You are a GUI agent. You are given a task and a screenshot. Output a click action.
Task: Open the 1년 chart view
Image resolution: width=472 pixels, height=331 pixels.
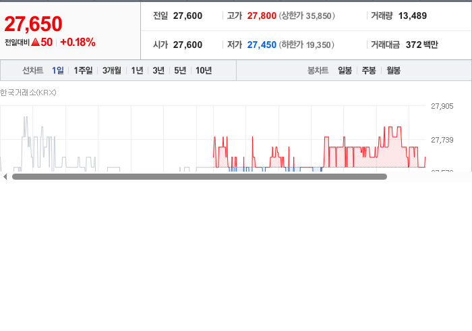click(137, 70)
